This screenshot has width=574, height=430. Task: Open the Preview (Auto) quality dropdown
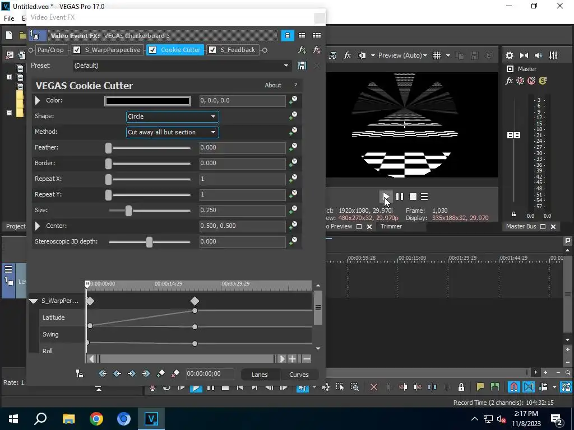tap(402, 55)
